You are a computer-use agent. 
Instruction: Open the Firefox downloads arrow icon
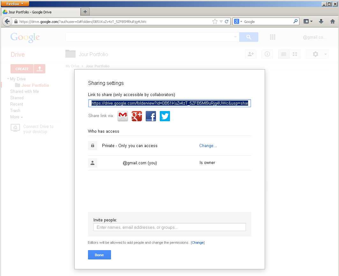[321, 22]
